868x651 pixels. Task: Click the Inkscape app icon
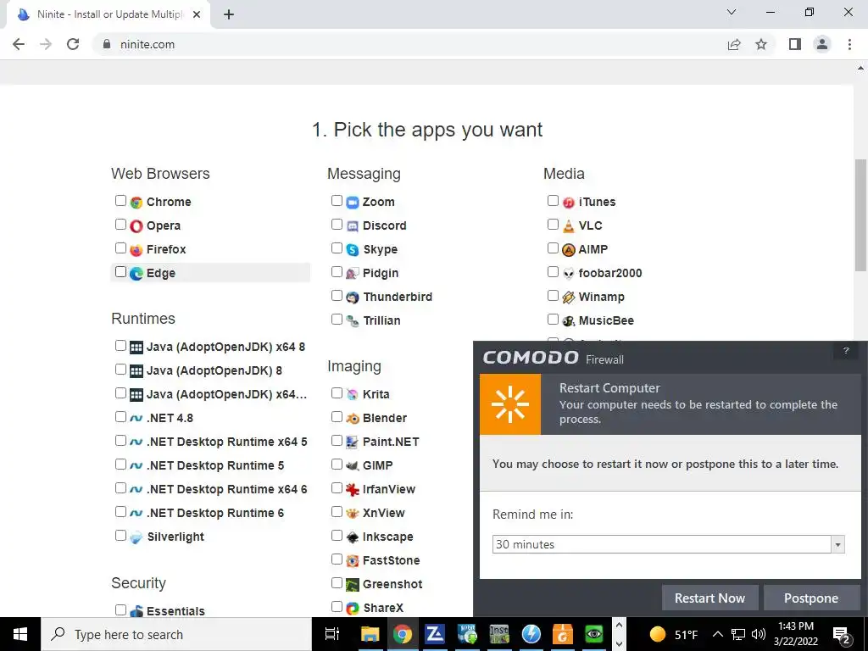[x=353, y=537]
